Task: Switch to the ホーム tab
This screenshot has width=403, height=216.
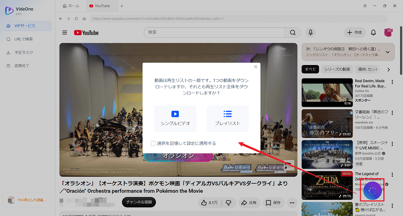Action: click(71, 6)
